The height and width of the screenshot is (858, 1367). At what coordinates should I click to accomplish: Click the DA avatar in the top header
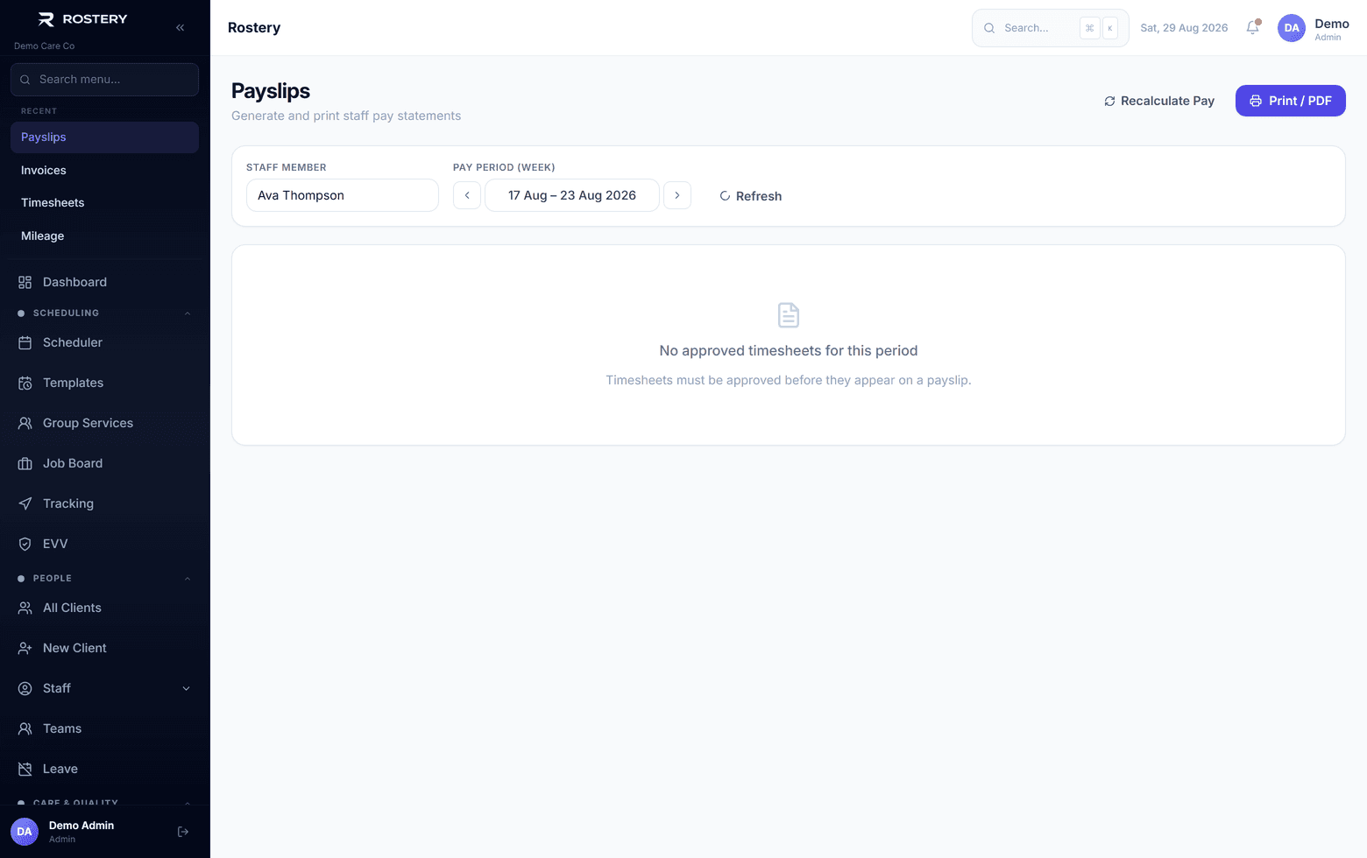point(1292,28)
